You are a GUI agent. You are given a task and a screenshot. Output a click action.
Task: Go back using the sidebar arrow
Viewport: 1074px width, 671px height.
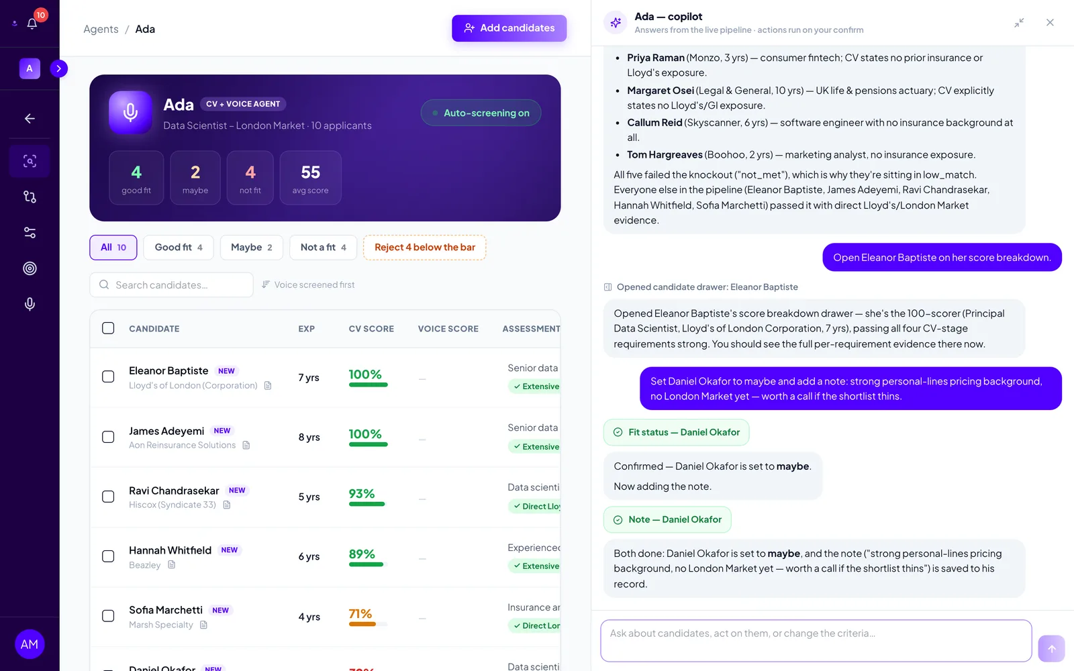click(30, 119)
